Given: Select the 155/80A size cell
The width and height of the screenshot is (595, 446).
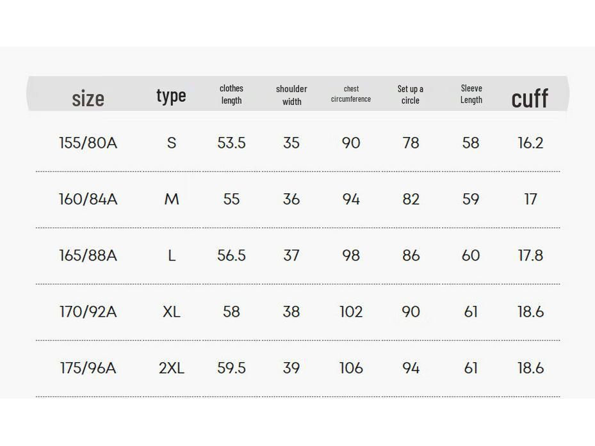Looking at the screenshot, I should (x=88, y=143).
